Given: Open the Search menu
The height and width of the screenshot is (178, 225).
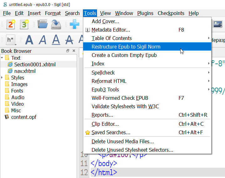Looking at the screenshot, I should click(x=72, y=13).
